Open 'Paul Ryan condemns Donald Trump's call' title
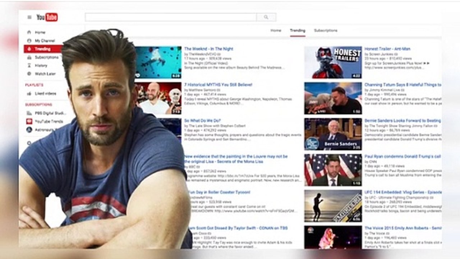Screen dimensions: 460x259 403,156
